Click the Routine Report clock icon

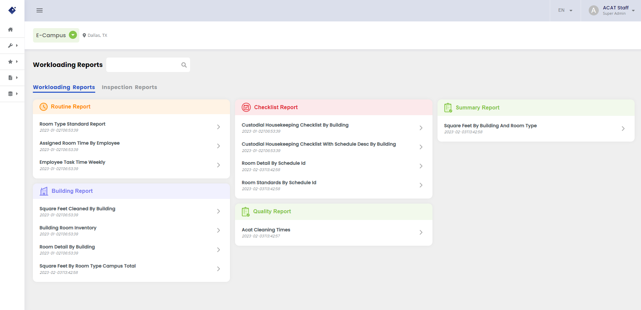click(44, 107)
